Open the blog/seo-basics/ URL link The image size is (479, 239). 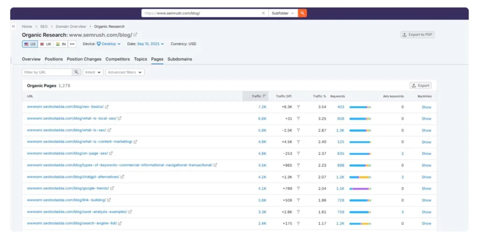point(65,107)
